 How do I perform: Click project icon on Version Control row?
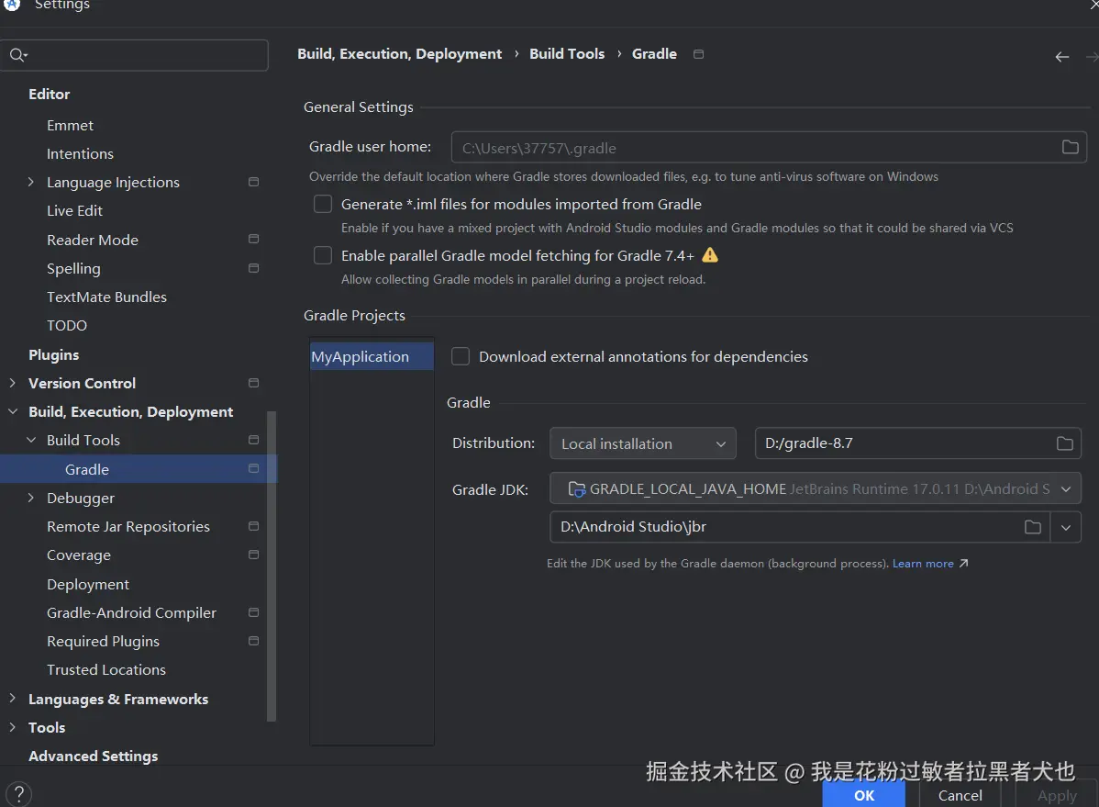[254, 383]
